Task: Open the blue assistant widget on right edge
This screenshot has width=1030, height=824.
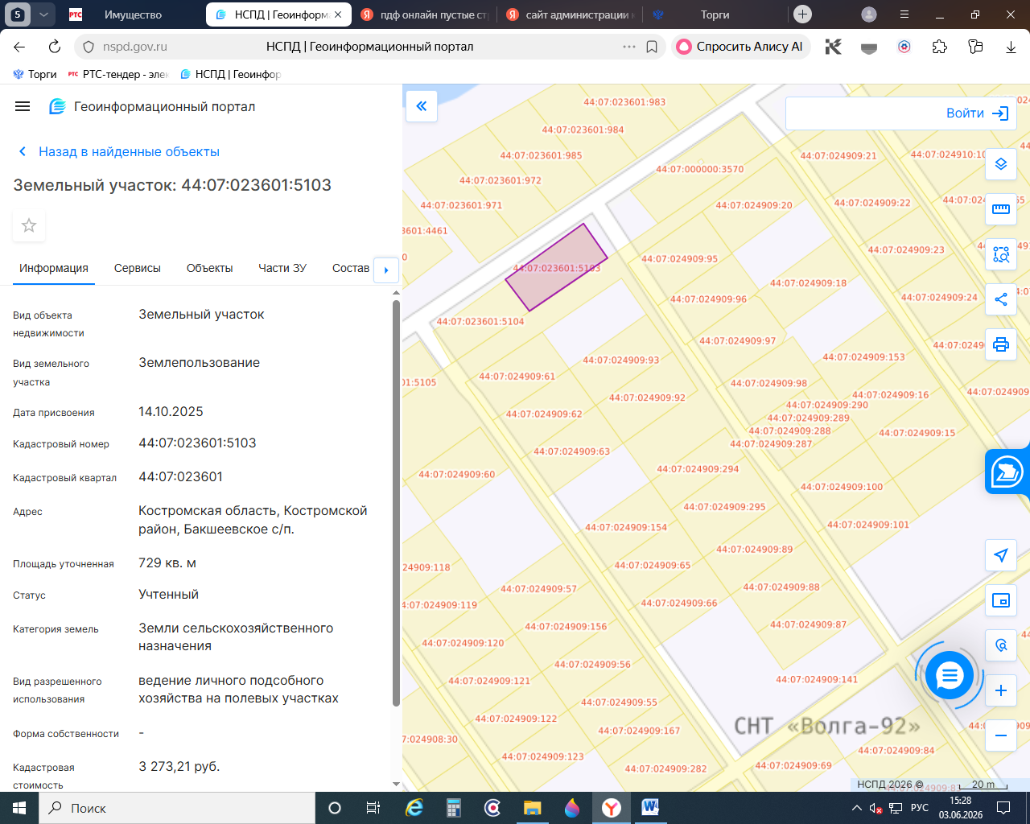Action: click(1007, 472)
